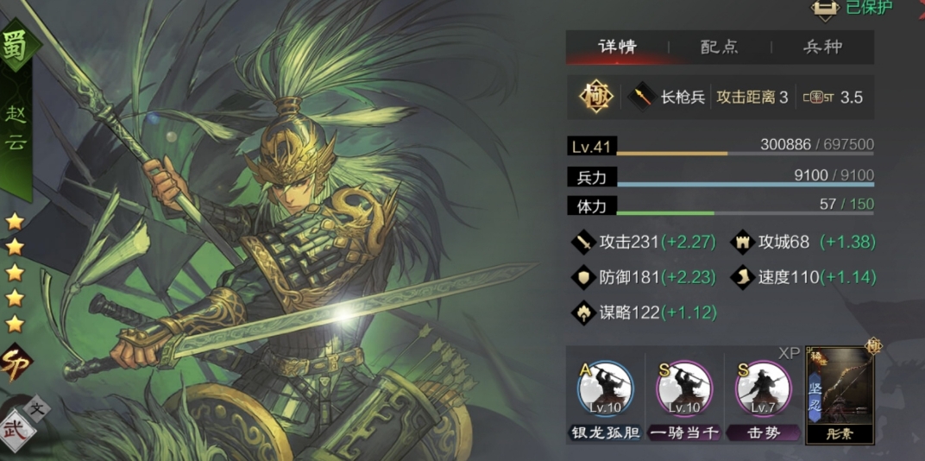Tap the 攻击 sword stat icon
Screen dimensions: 925x461
(x=584, y=242)
